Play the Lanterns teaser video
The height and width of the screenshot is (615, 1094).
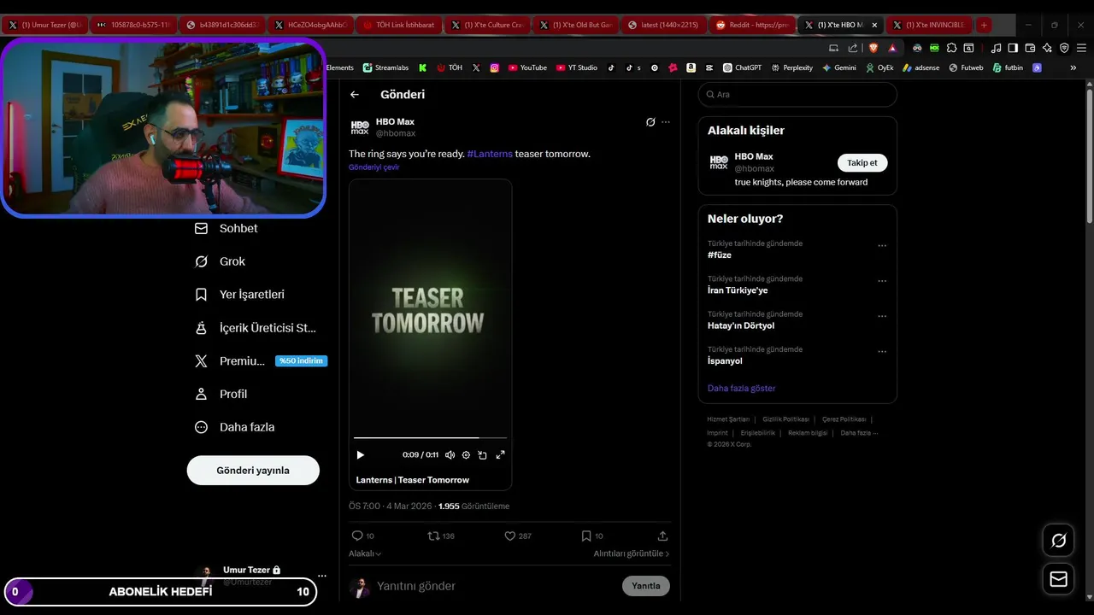pos(360,455)
